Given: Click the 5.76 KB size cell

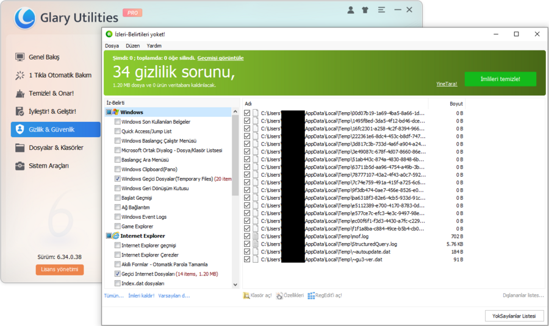Looking at the screenshot, I should pyautogui.click(x=455, y=244).
